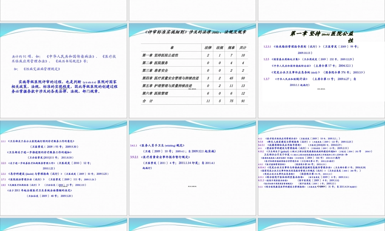
Task: Click the 法规 column header in the table
Action: 220,47
